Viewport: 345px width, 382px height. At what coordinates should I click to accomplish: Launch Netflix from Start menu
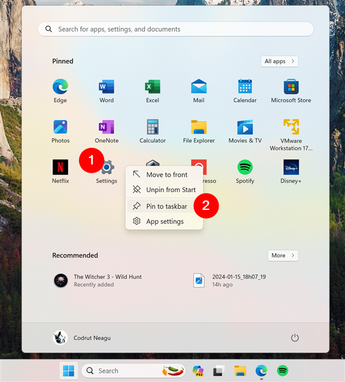click(60, 172)
